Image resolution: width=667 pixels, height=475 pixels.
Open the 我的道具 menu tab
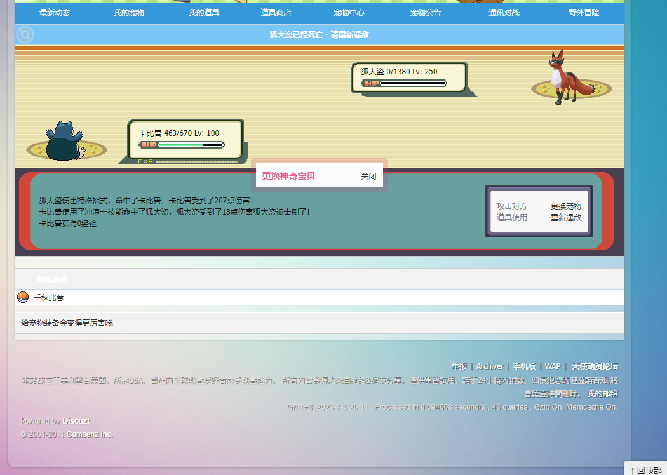(x=204, y=13)
